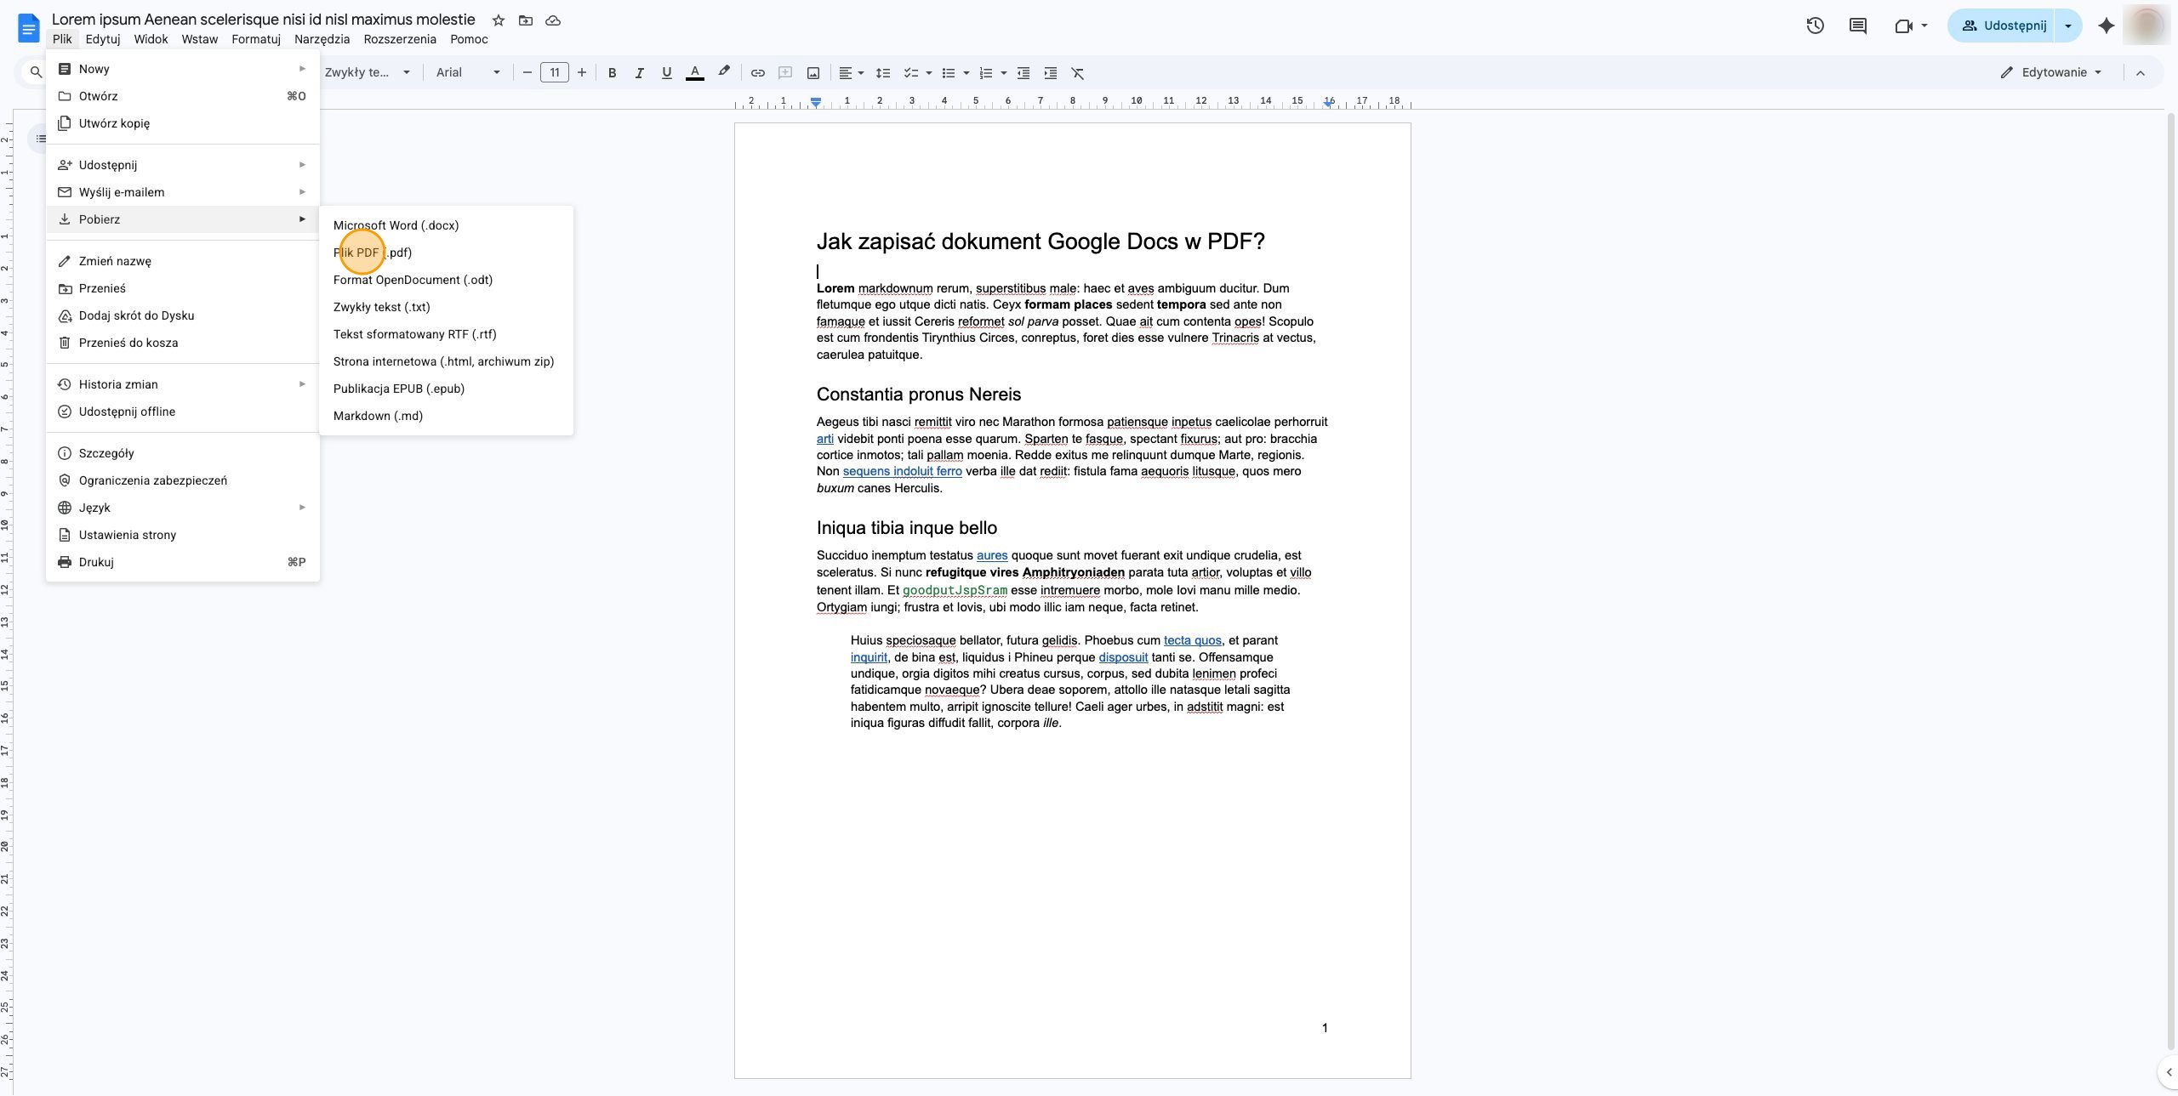Open the comments panel icon
This screenshot has width=2178, height=1096.
point(1858,26)
